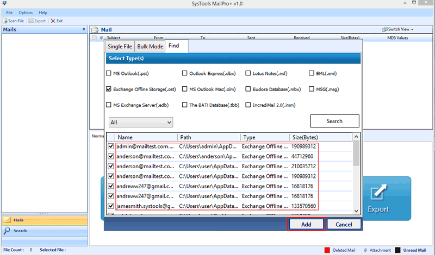Check the MSG(.msg) option
The height and width of the screenshot is (255, 435).
point(311,89)
